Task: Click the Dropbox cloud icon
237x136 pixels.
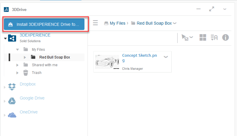Action: tap(12, 87)
